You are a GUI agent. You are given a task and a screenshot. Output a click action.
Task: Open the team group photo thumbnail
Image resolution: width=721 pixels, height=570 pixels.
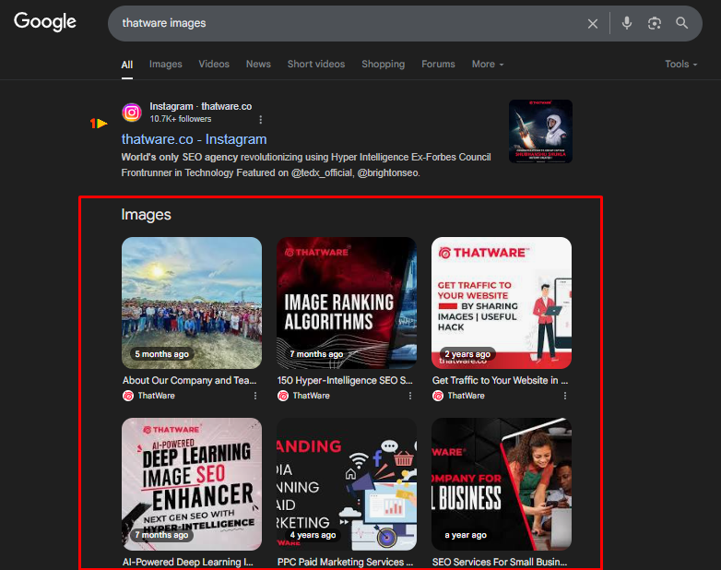click(x=192, y=303)
